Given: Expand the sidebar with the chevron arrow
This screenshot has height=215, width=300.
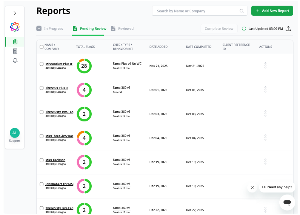Looking at the screenshot, I should [x=15, y=13].
